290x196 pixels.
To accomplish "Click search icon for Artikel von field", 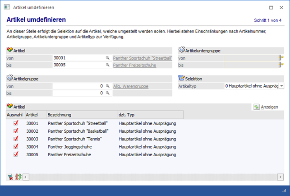I will click(x=108, y=58).
